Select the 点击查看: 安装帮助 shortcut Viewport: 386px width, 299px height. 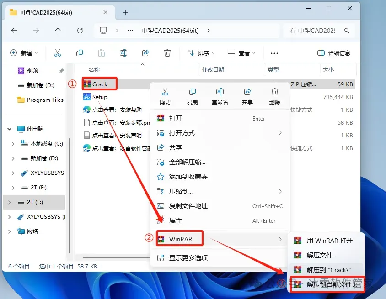pos(113,110)
